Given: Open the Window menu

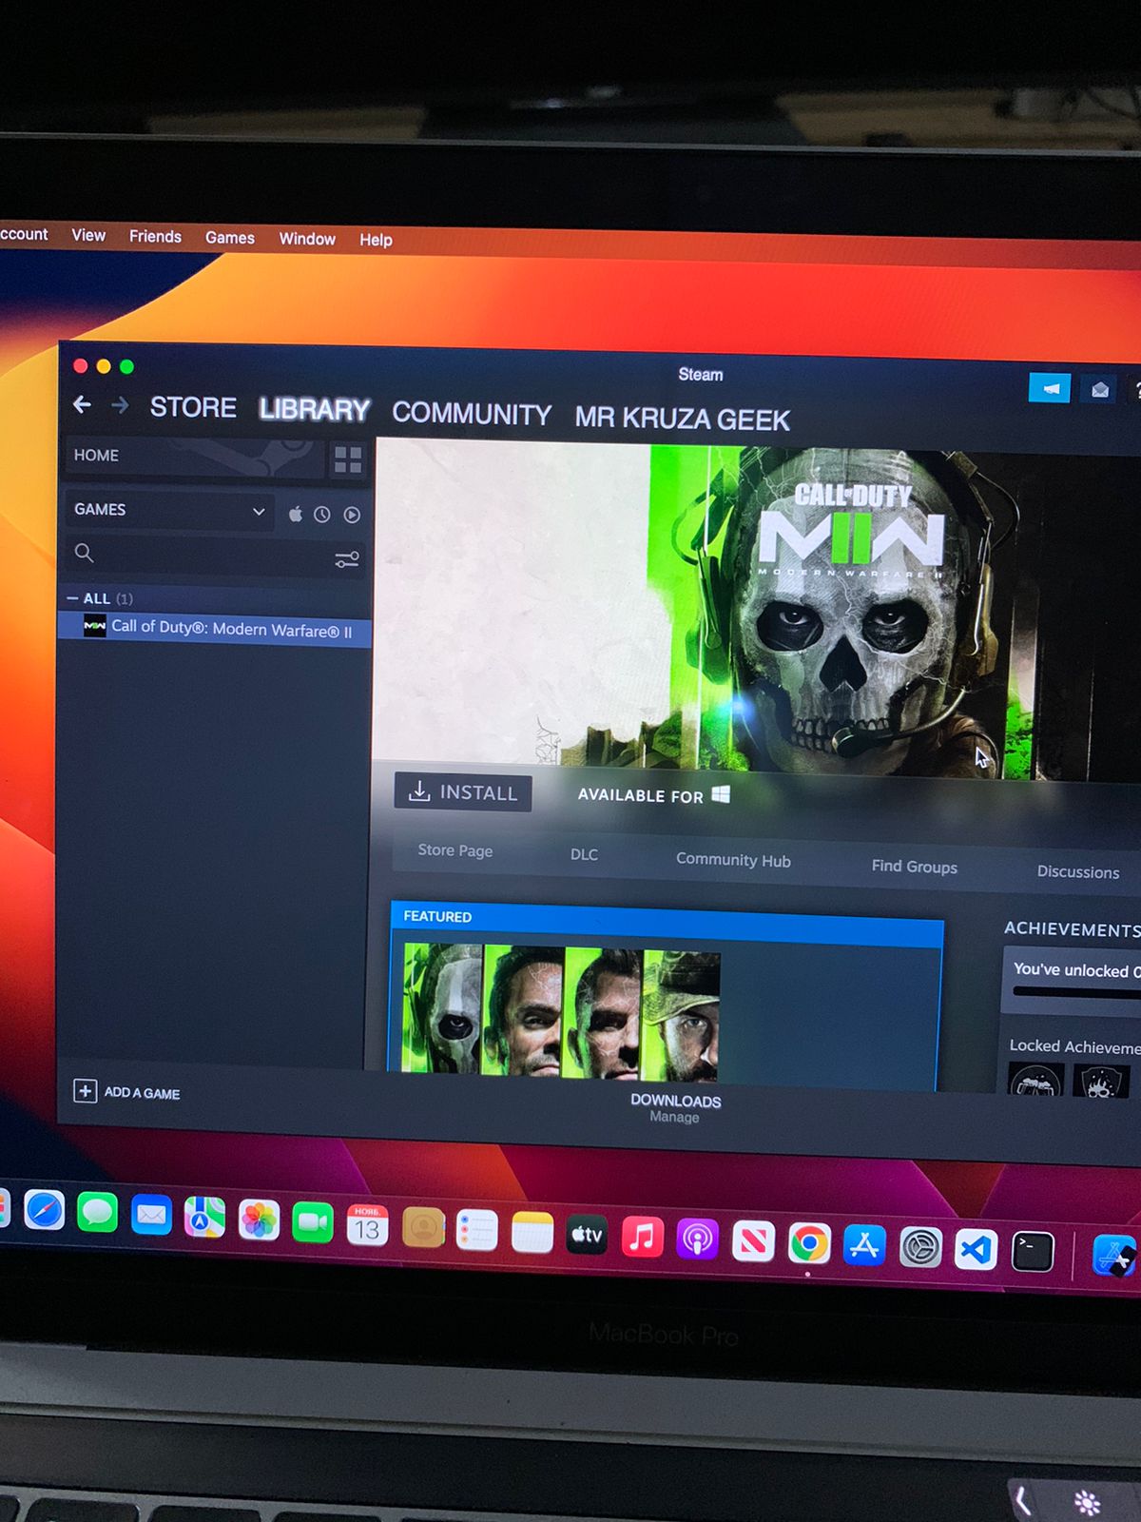Looking at the screenshot, I should coord(307,239).
